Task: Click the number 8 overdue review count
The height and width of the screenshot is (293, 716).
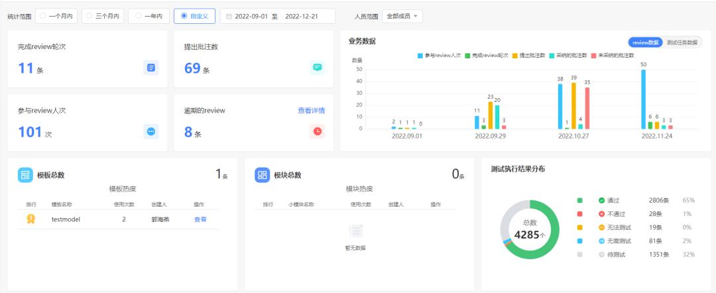Action: tap(188, 132)
